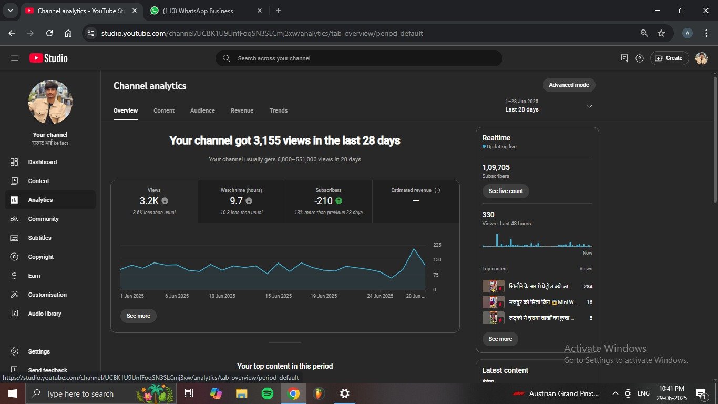The height and width of the screenshot is (404, 718).
Task: Open the browser zoom magnifier icon
Action: pyautogui.click(x=644, y=33)
